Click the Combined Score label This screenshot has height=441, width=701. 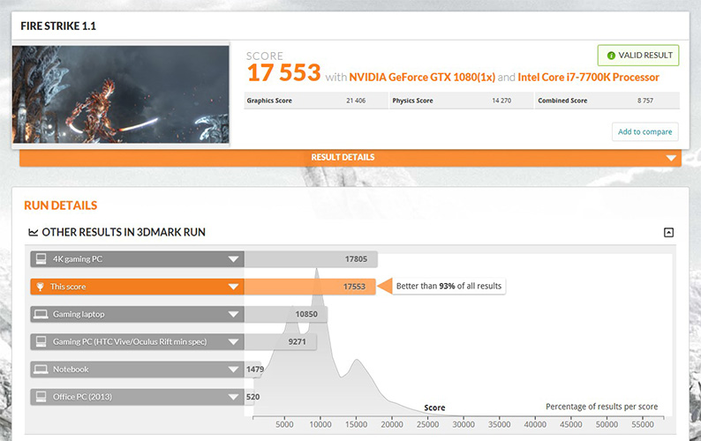(x=562, y=101)
